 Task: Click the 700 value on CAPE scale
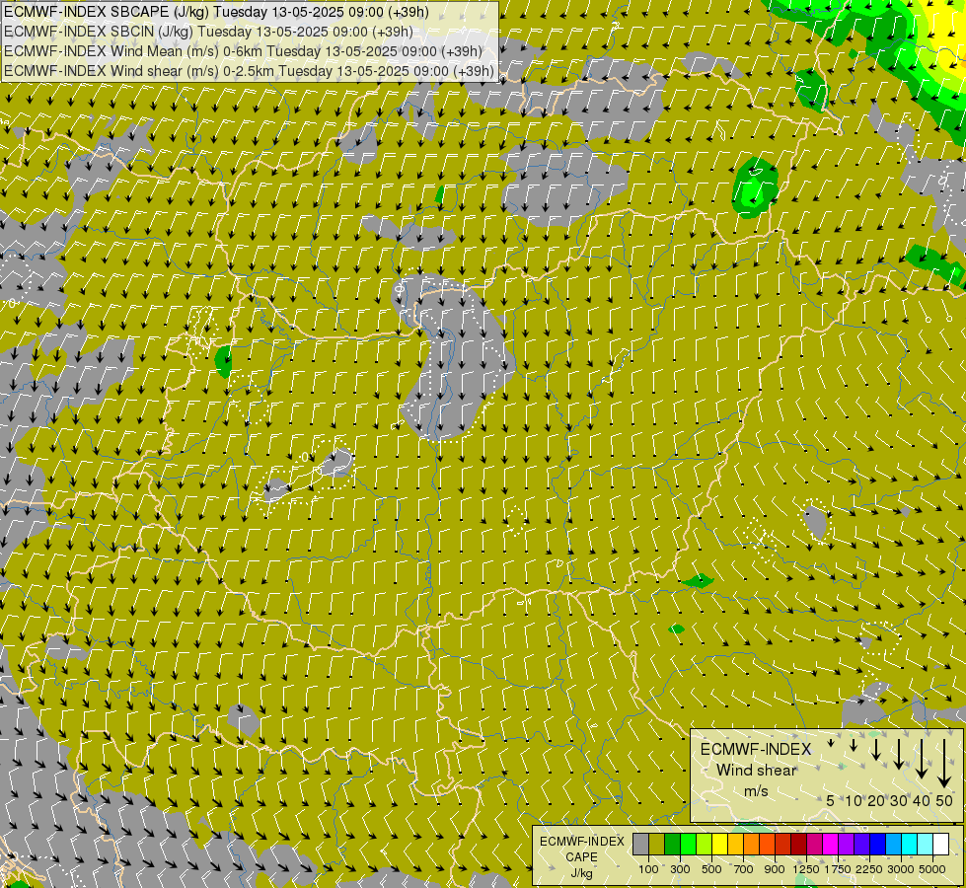[744, 869]
